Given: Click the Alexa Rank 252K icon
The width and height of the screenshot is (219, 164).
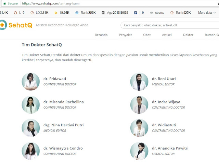Looking at the screenshot, I should (77, 13).
